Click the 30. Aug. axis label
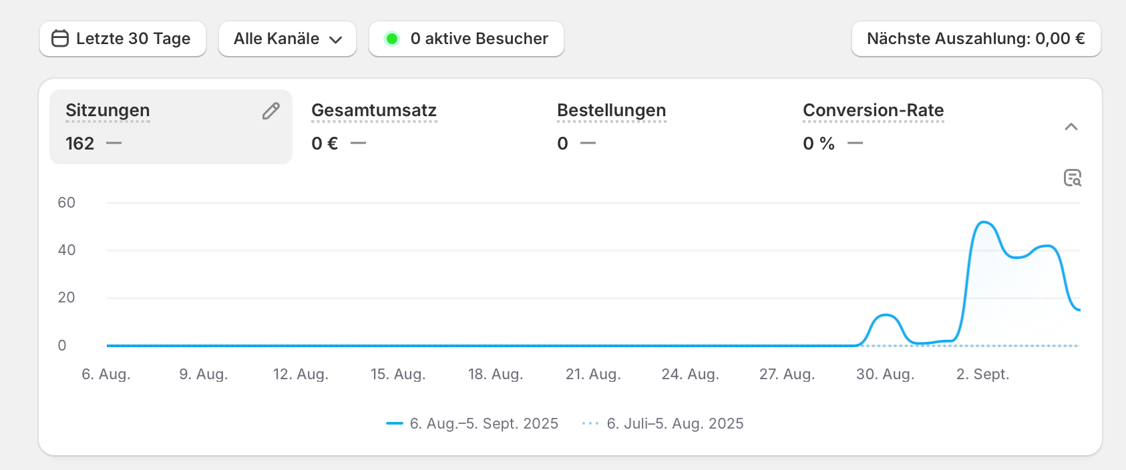The width and height of the screenshot is (1126, 470). pos(885,374)
